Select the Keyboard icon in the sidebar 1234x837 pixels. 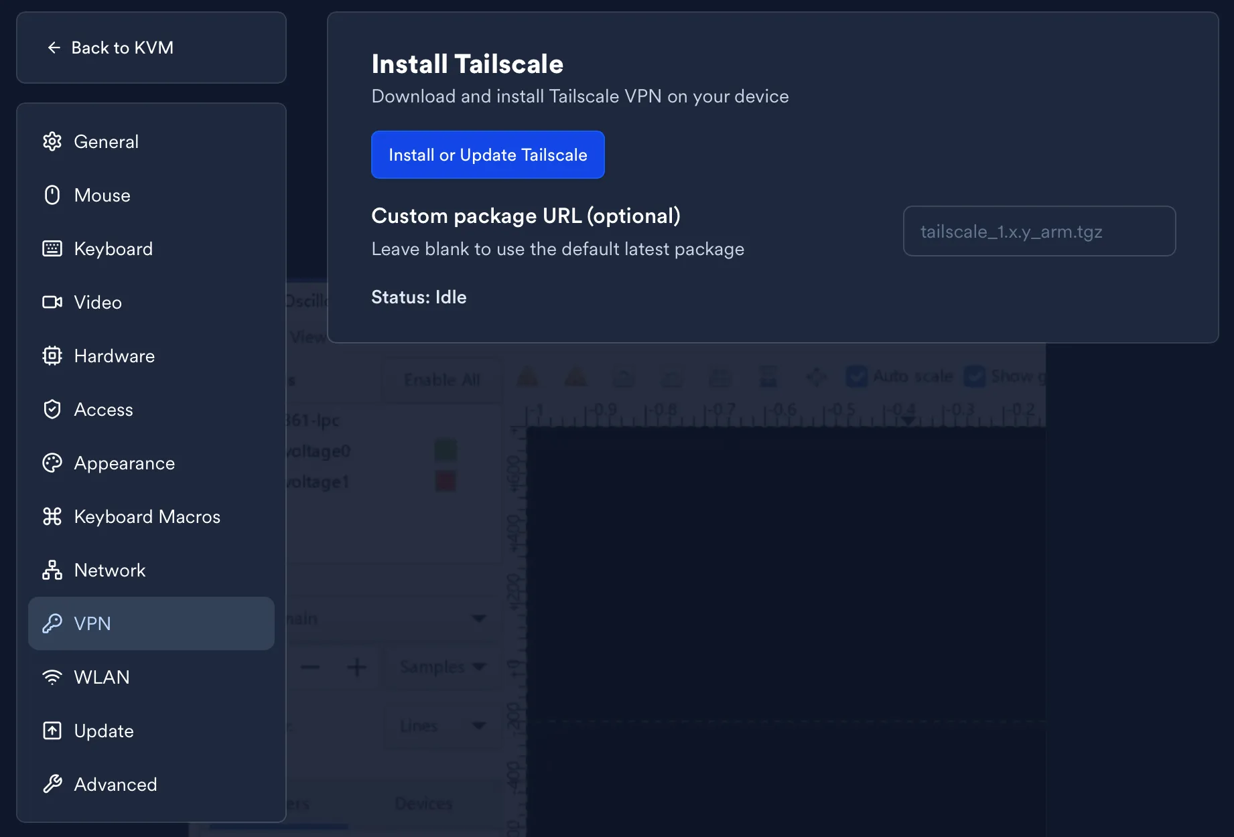coord(52,248)
